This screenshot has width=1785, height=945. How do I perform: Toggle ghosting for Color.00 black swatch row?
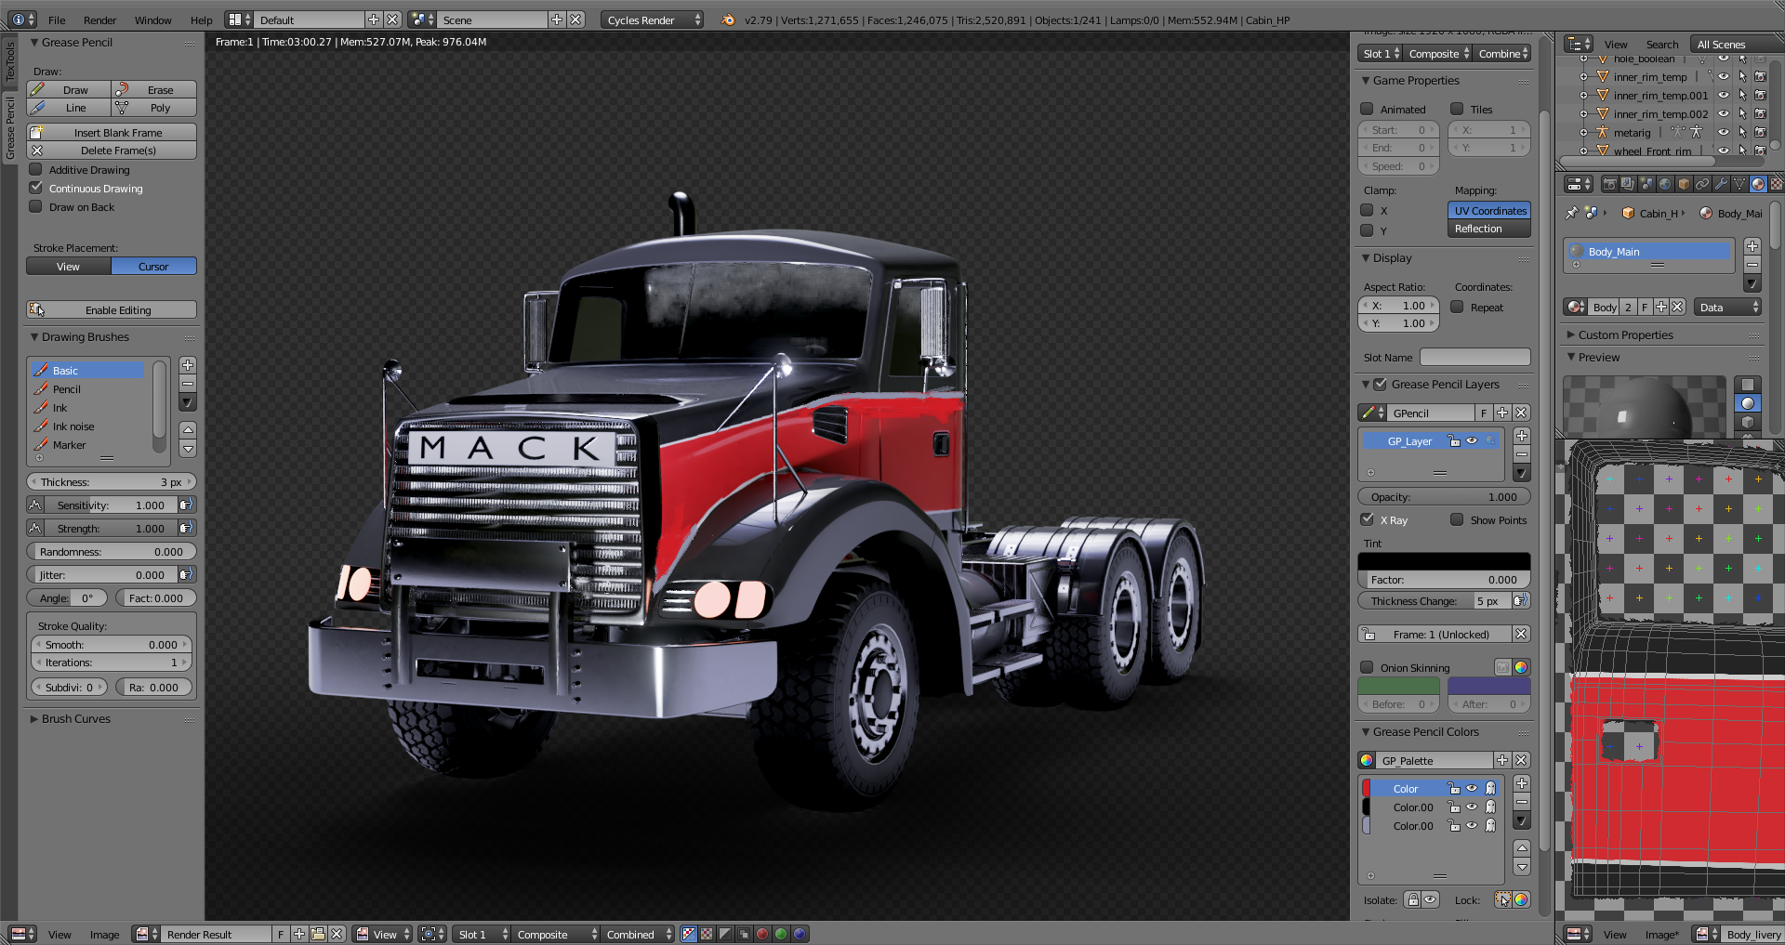(1490, 807)
